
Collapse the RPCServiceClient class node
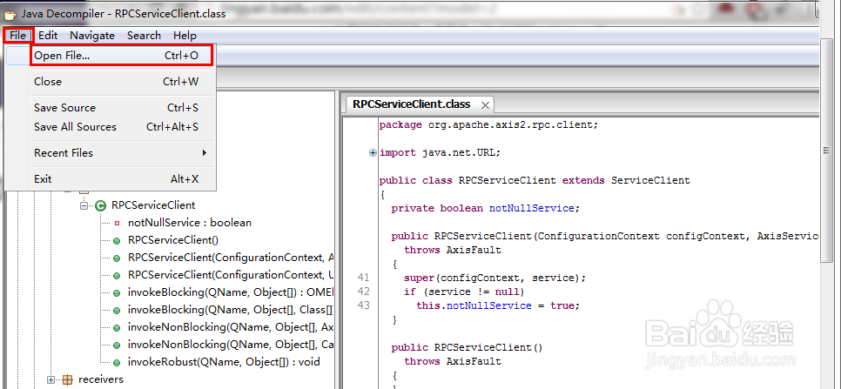[x=84, y=205]
